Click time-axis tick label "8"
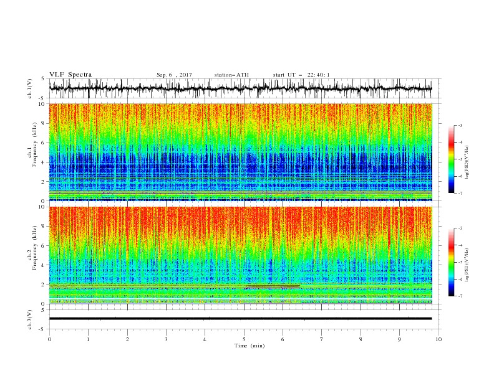 click(361, 339)
